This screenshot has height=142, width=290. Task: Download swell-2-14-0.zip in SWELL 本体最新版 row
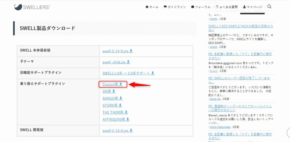tap(118, 51)
